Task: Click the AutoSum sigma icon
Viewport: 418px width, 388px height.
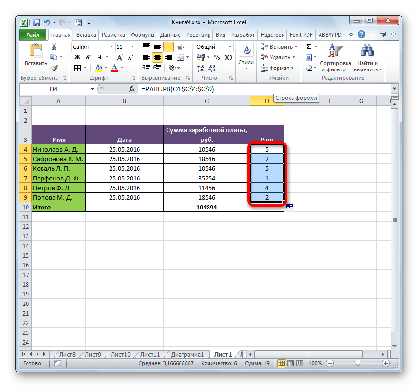Action: [308, 47]
